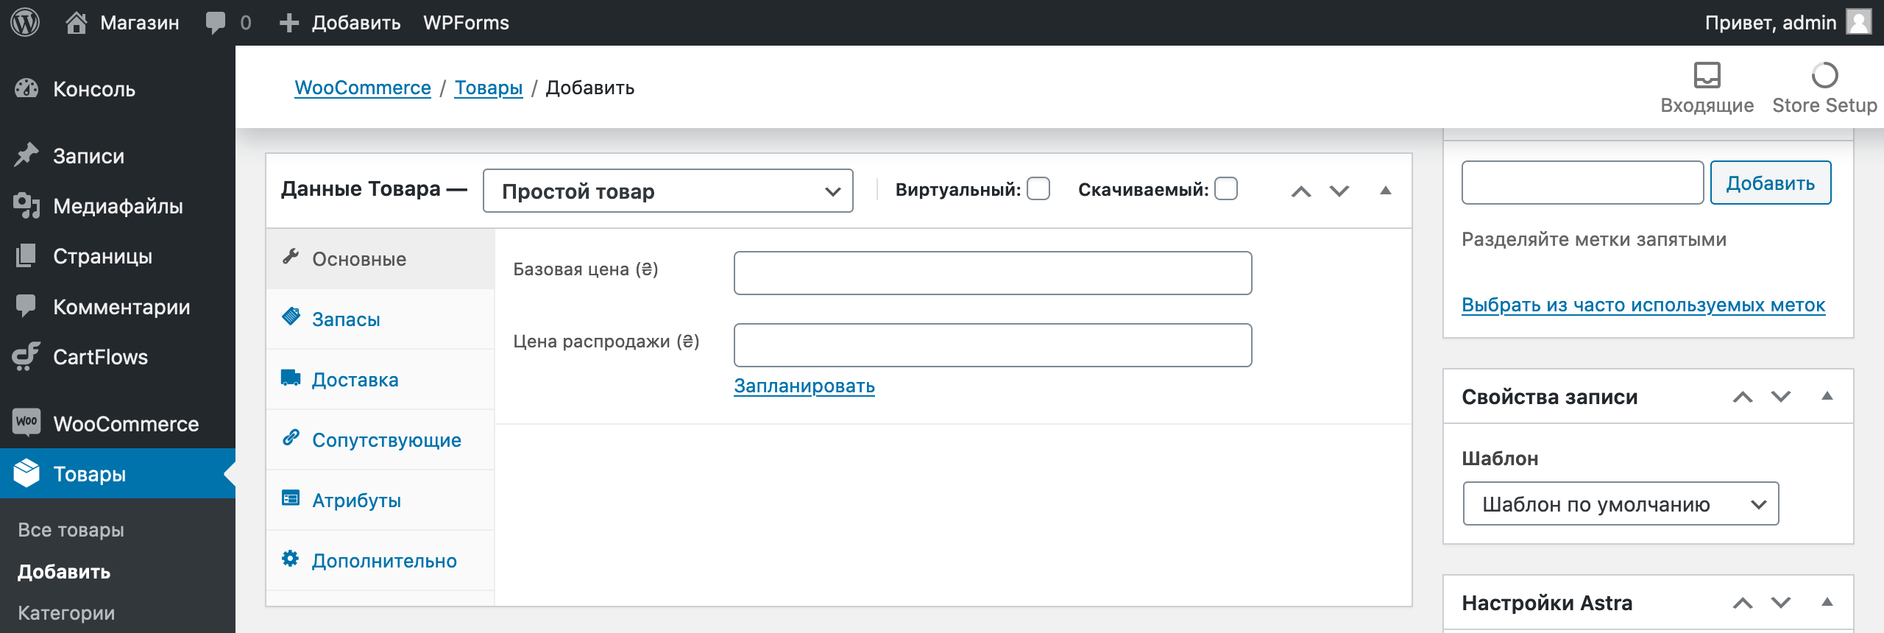Screen dimensions: 1884x633
Task: Open the Простой товар product type dropdown
Action: point(668,191)
